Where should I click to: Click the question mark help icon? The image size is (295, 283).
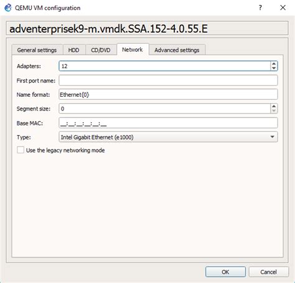coord(260,7)
